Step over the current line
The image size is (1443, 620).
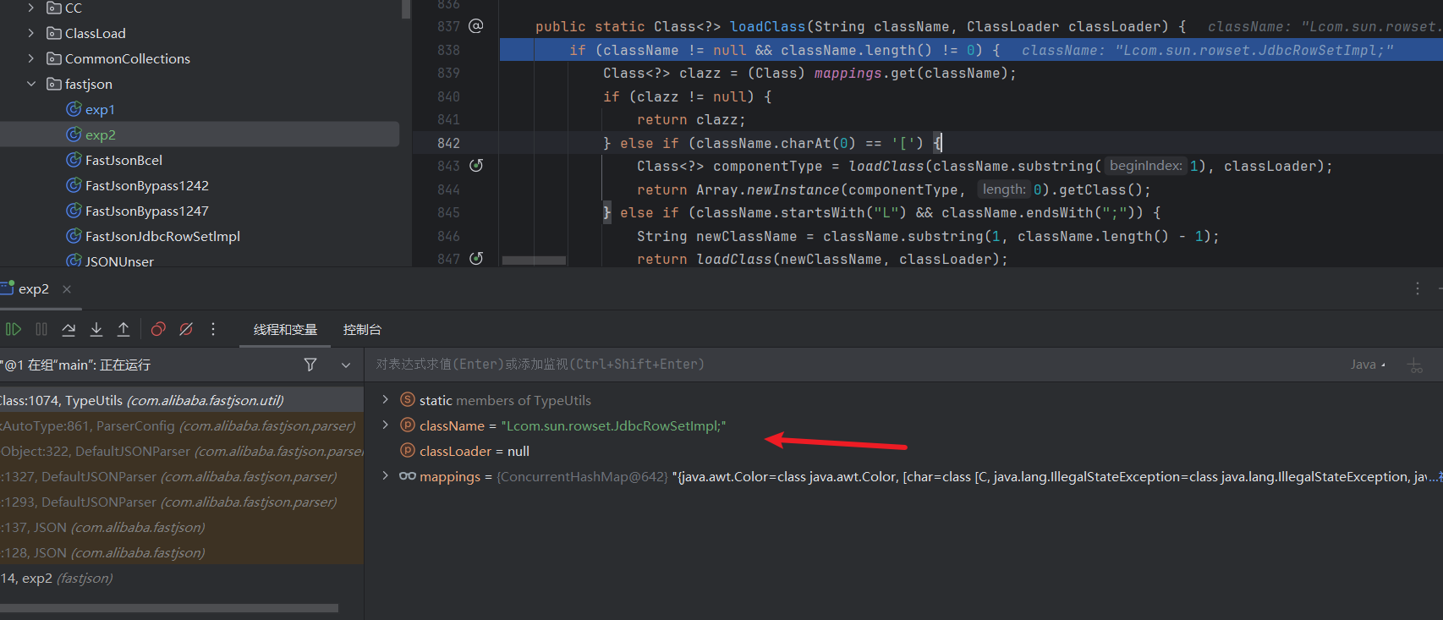point(69,329)
